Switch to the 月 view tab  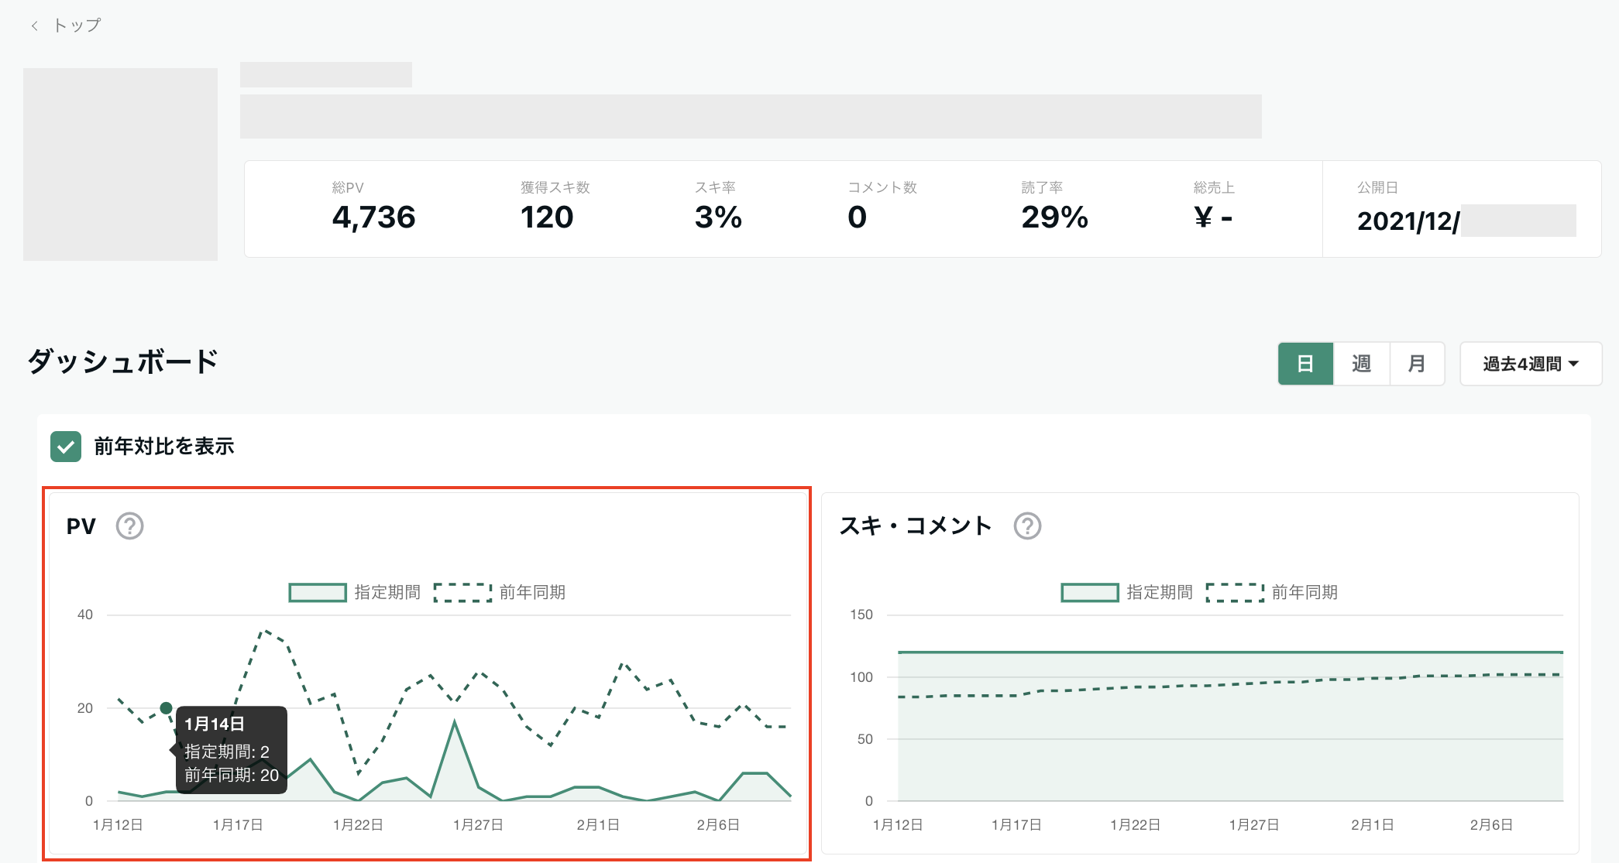point(1417,364)
